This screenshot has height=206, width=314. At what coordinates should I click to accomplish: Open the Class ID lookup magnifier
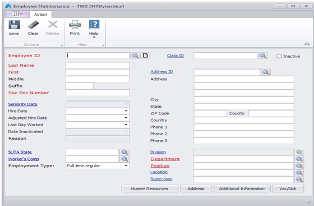point(263,56)
